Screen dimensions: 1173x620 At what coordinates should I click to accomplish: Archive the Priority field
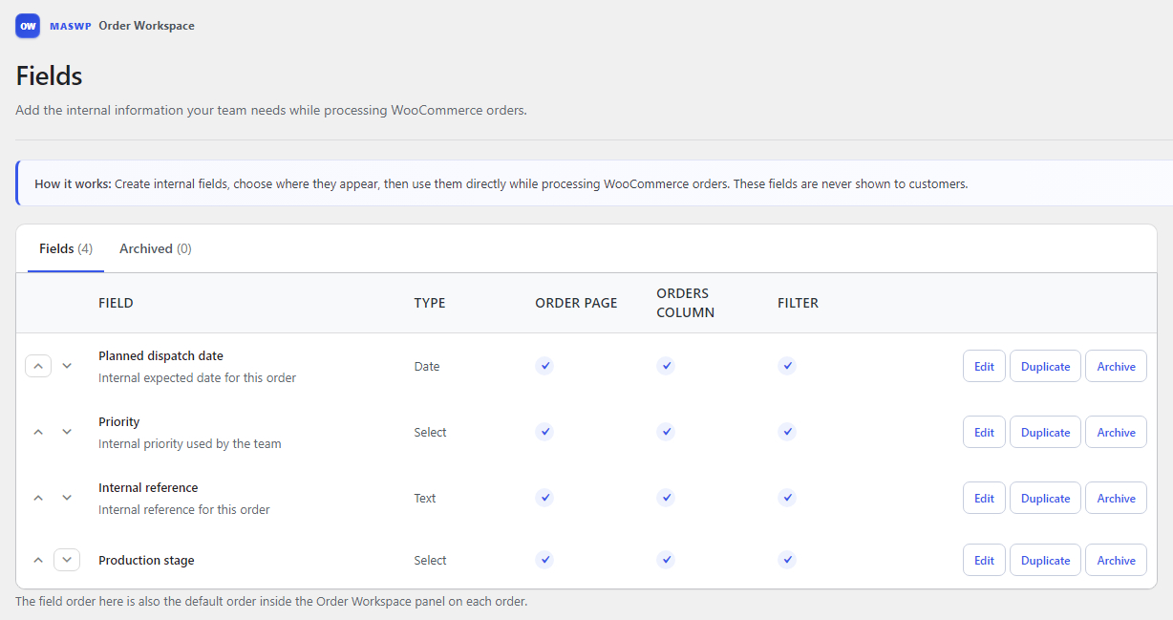[1116, 432]
